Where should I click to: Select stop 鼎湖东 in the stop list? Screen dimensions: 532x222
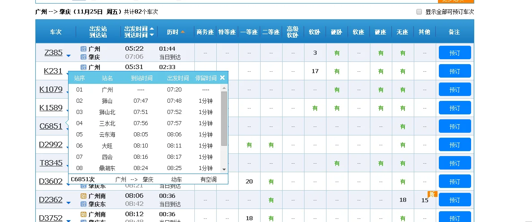click(x=107, y=168)
